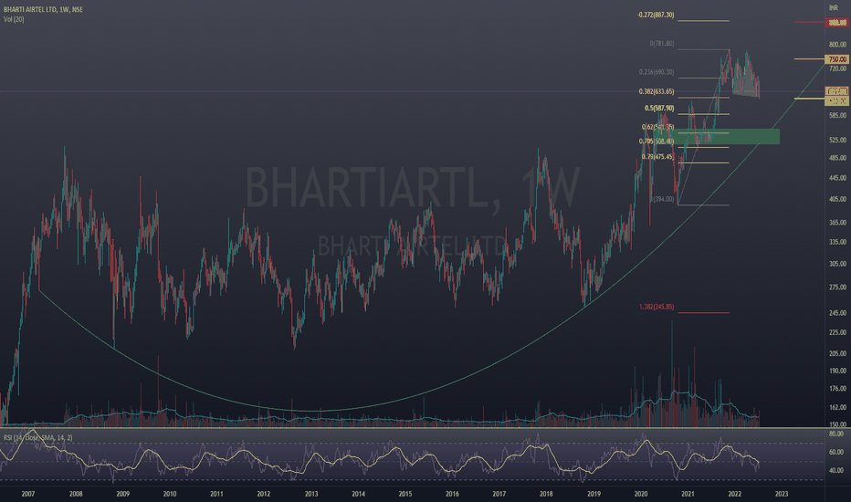The height and width of the screenshot is (502, 851).
Task: Click 335.00 on the price axis
Action: (837, 242)
